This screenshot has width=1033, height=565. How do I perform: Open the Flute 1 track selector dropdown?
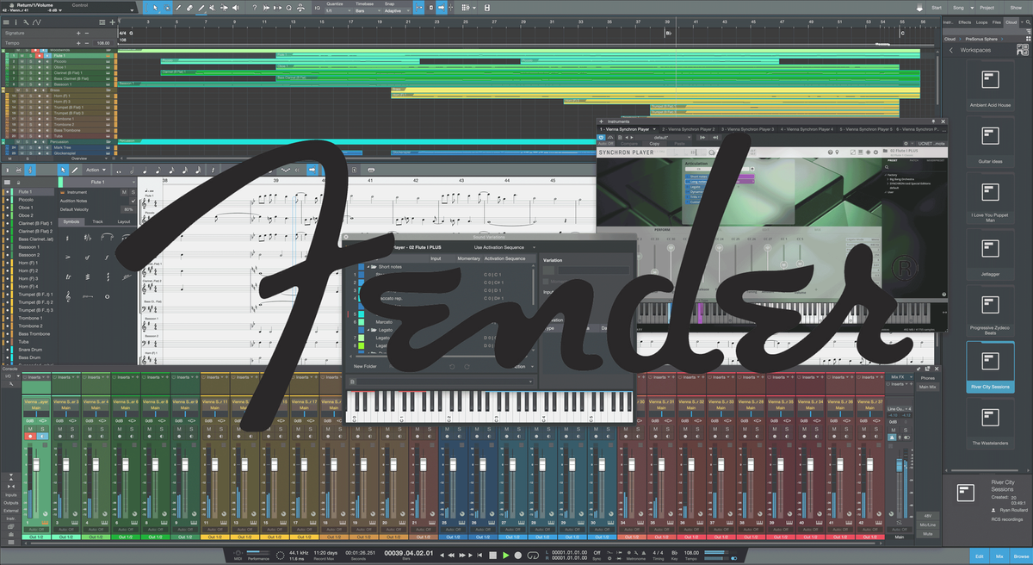99,182
